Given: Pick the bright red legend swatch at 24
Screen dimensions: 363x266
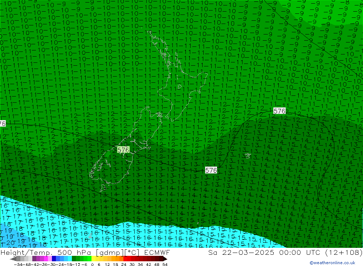Looking at the screenshot, I should pos(125,259).
